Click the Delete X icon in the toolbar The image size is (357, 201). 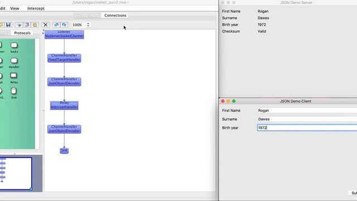click(x=46, y=25)
